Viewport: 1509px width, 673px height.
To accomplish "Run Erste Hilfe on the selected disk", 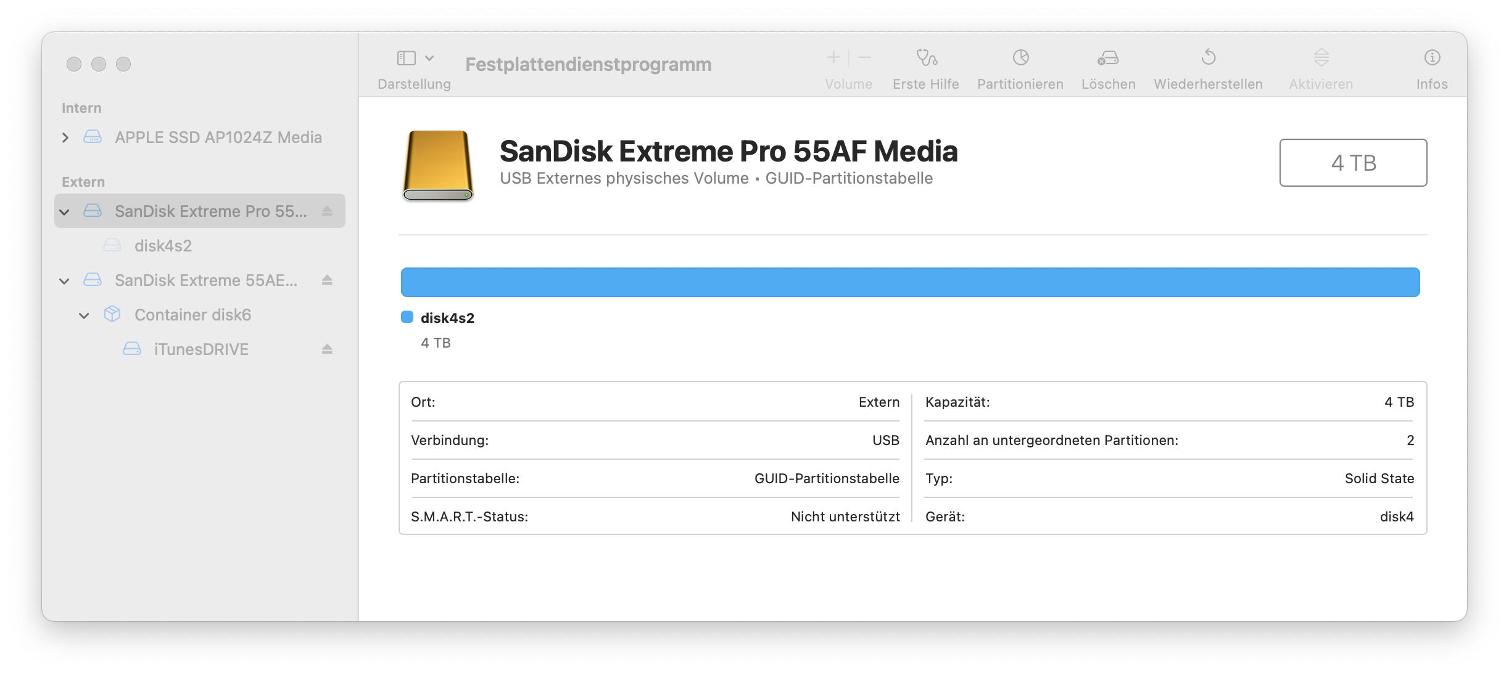I will 925,62.
